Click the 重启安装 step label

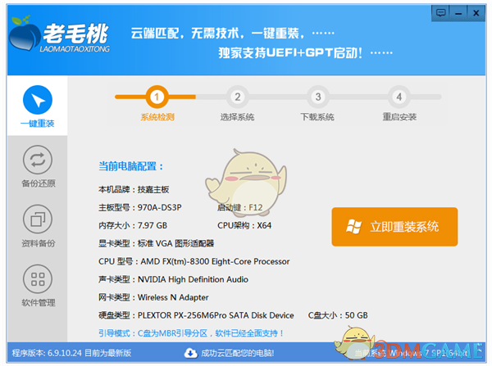tap(399, 117)
